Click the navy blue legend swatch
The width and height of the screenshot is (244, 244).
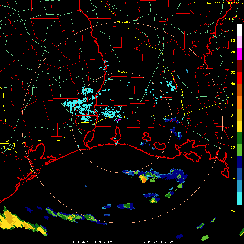click(x=239, y=162)
